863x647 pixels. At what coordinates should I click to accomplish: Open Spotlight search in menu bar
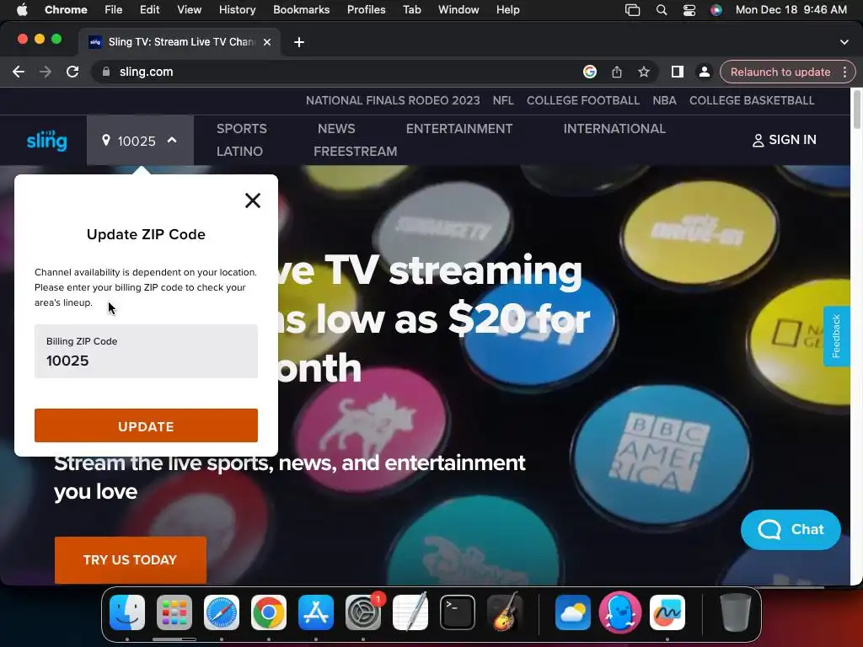click(x=662, y=10)
